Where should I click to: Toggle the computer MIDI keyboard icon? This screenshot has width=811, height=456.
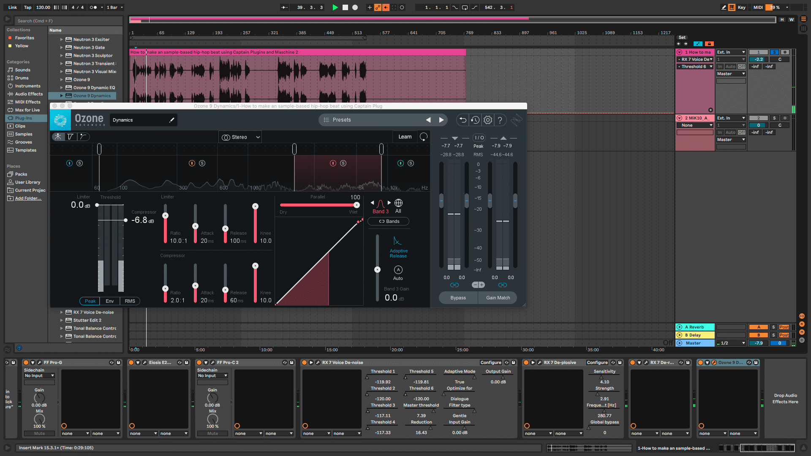pos(732,7)
